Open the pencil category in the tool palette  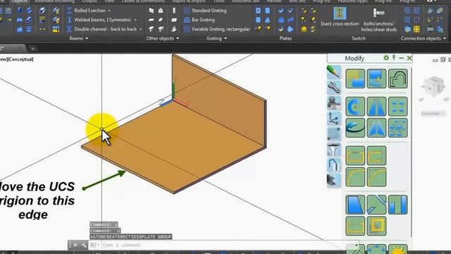(x=333, y=72)
